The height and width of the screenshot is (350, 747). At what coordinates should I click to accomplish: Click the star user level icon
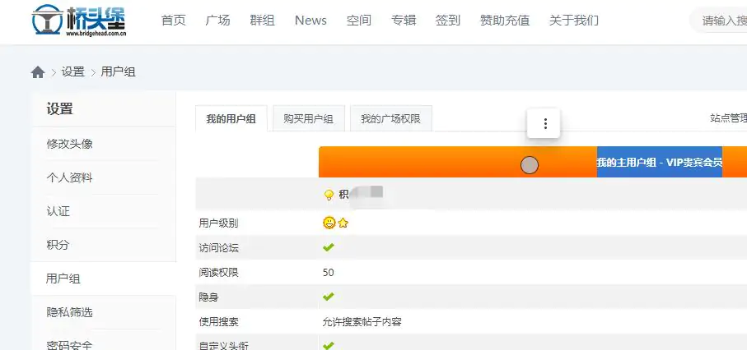coord(343,223)
